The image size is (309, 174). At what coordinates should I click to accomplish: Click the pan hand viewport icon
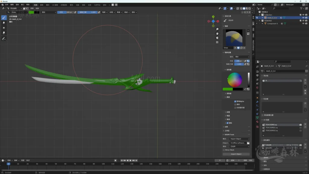click(x=217, y=34)
